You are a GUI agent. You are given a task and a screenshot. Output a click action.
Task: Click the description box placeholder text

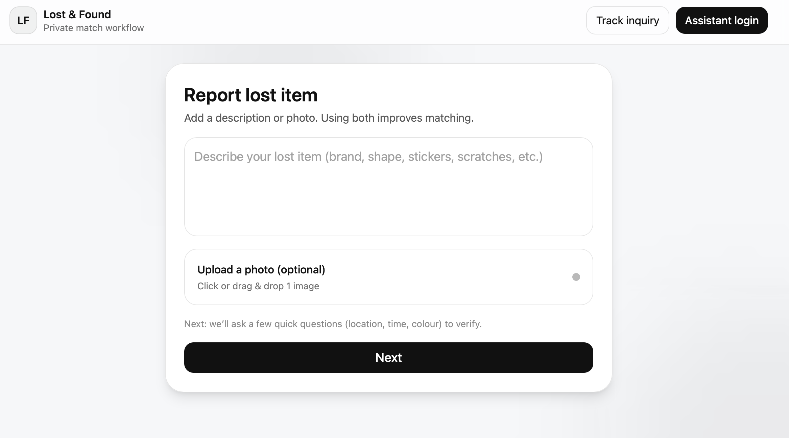click(368, 157)
